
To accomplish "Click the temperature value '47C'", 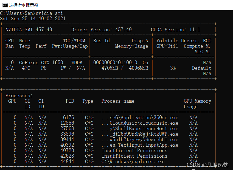I will pos(26,68).
